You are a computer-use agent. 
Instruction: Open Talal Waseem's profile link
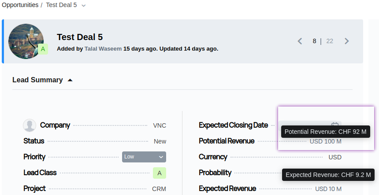(103, 48)
